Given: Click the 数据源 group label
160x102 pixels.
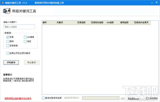Looking at the screenshot, I should pos(8,33).
